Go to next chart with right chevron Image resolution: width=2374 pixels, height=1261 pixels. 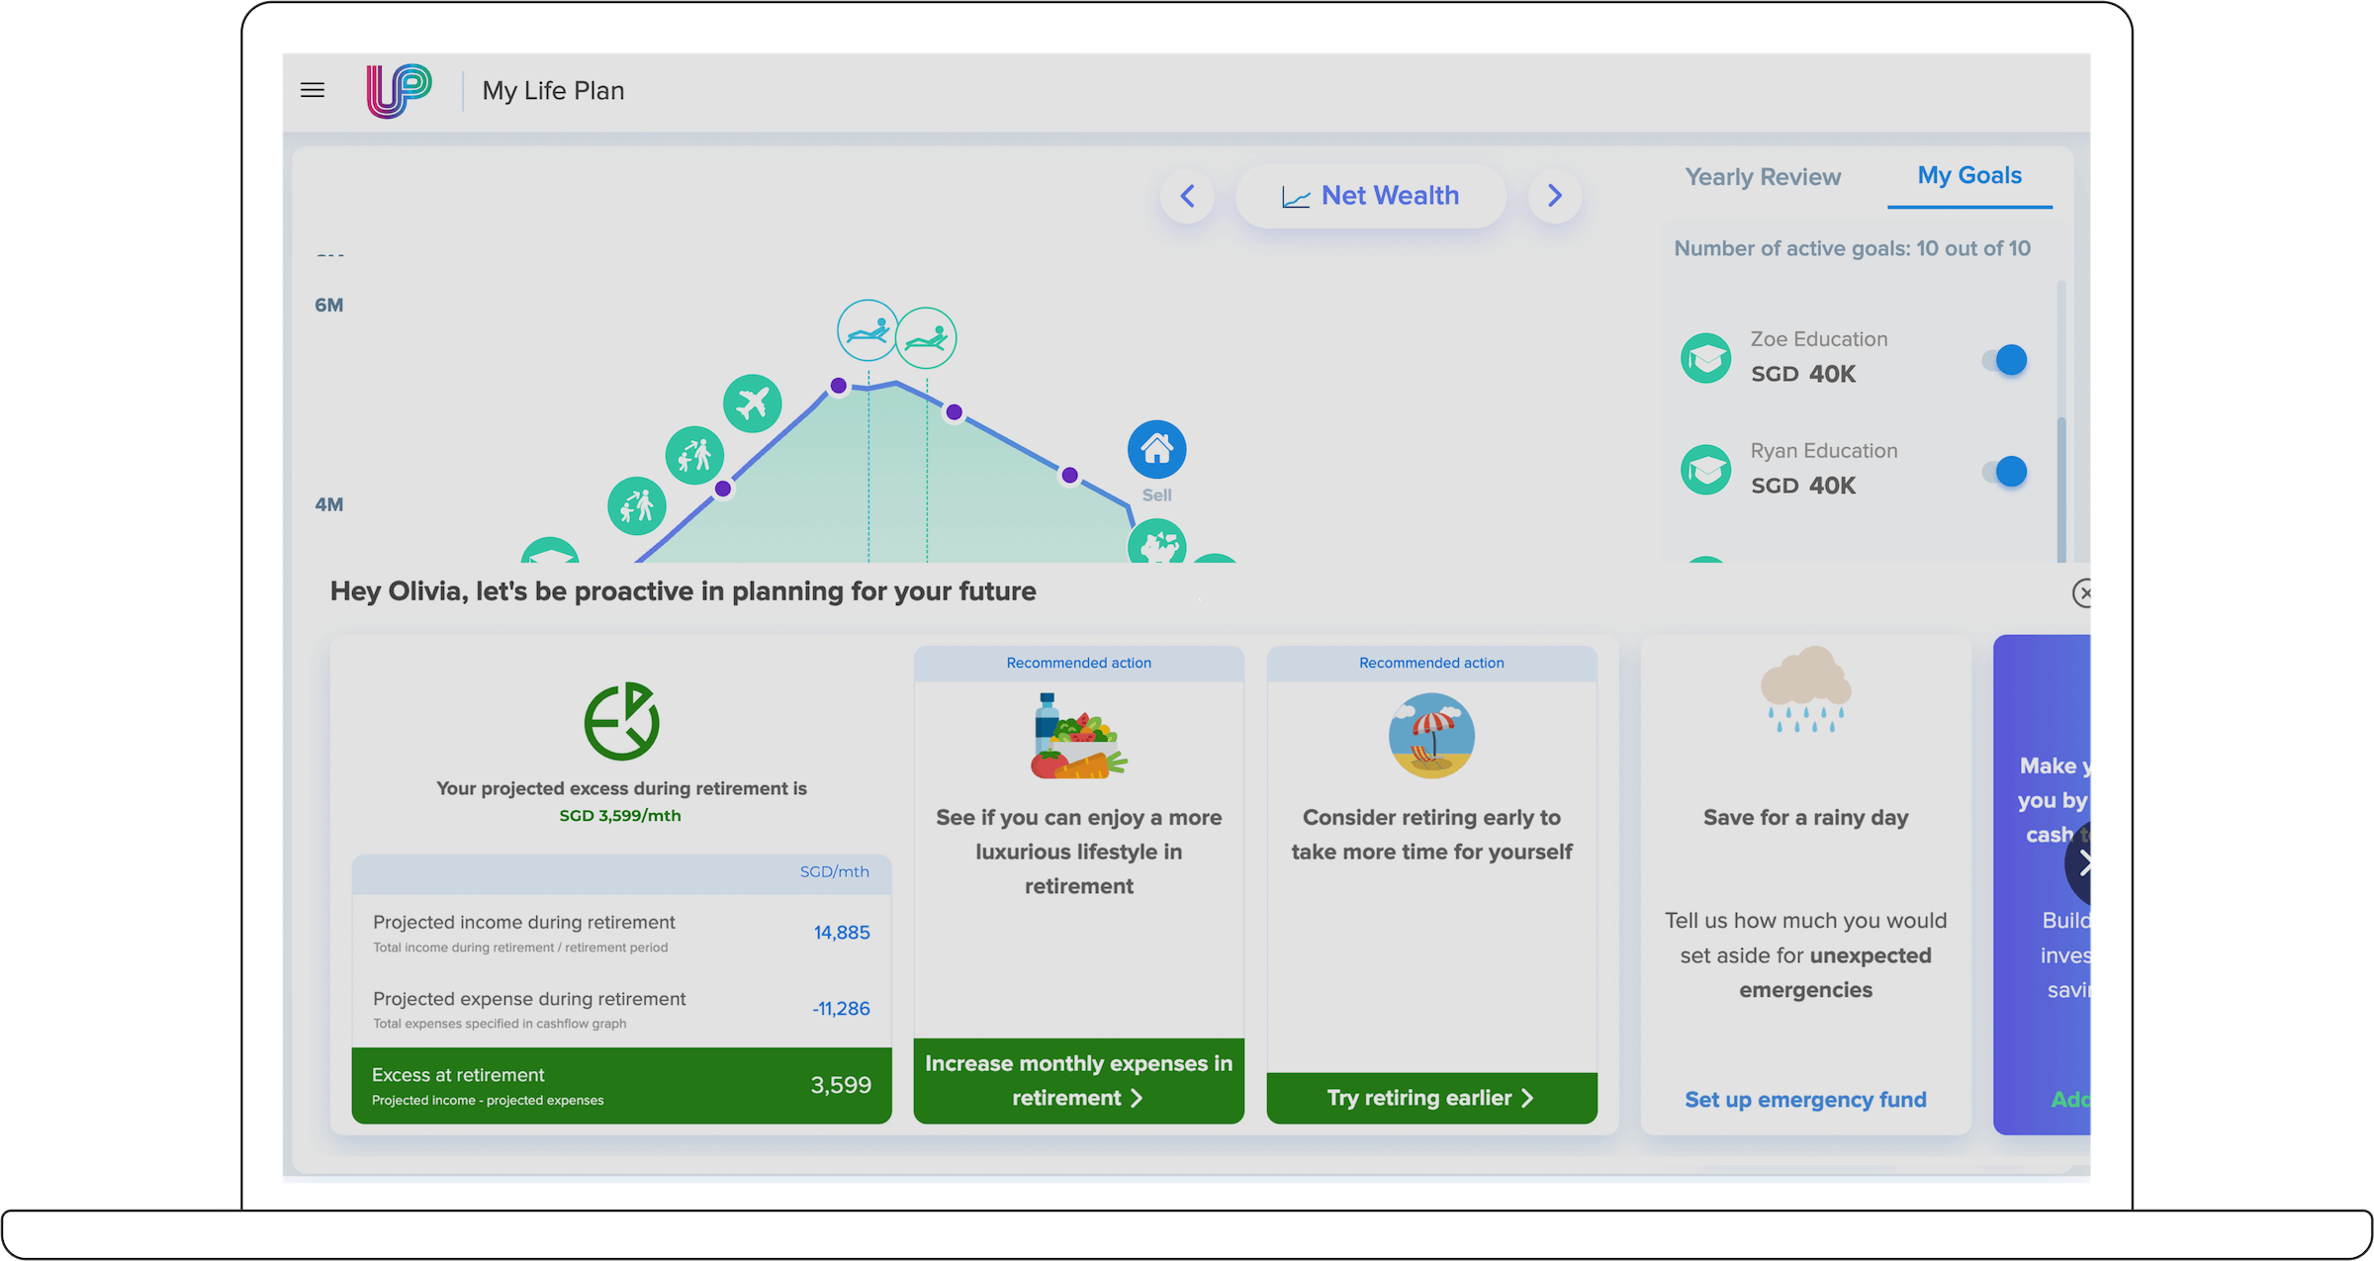click(x=1554, y=196)
